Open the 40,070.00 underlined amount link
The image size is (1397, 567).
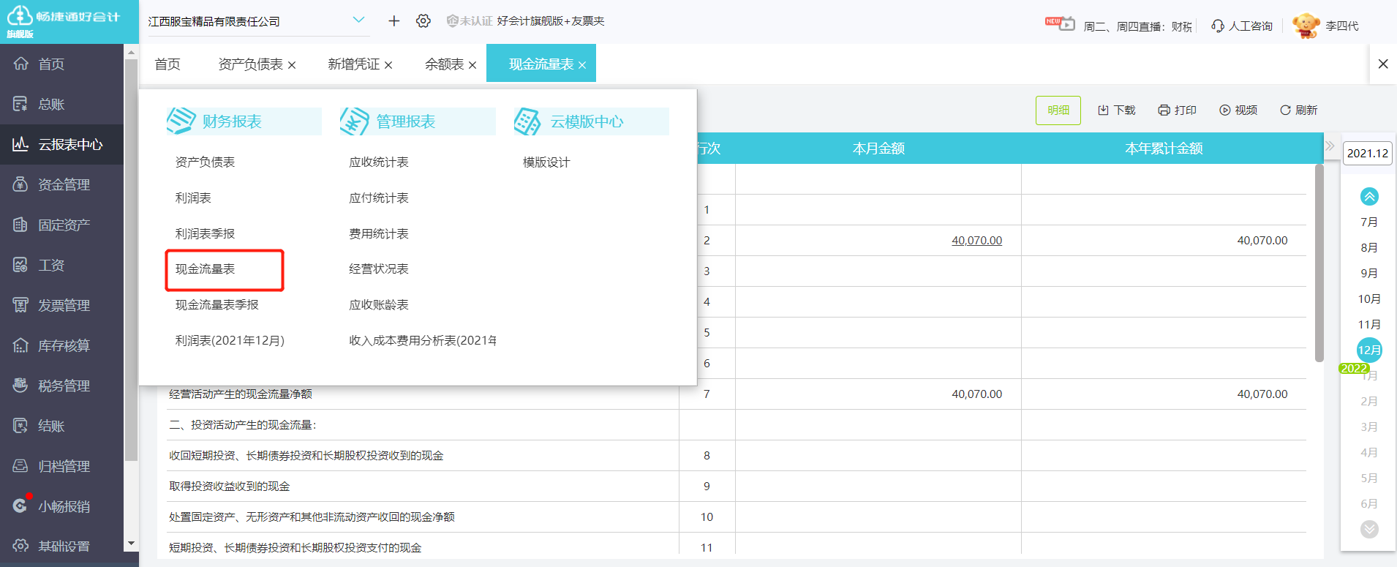coord(976,241)
